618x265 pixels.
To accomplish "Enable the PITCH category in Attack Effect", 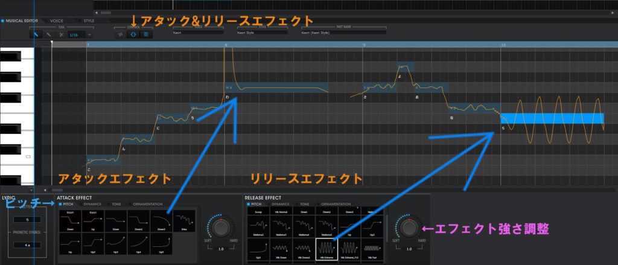I will [x=67, y=204].
